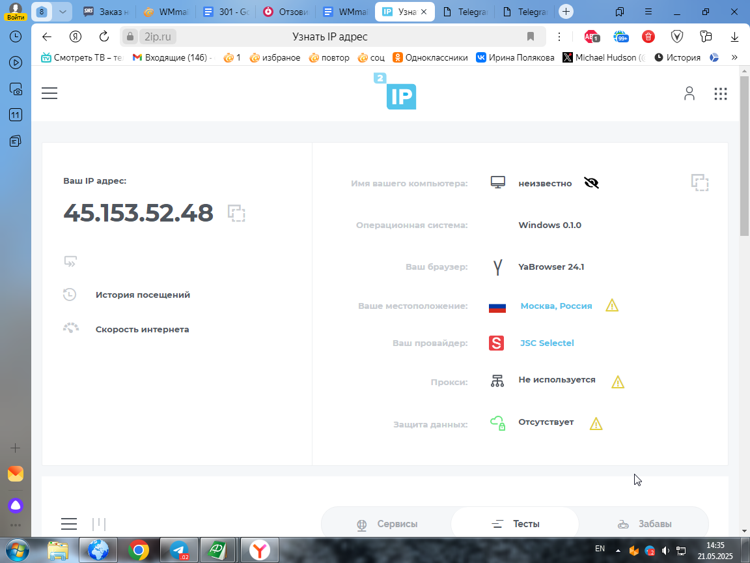Go back with the browser back arrow
The width and height of the screenshot is (750, 563).
46,37
